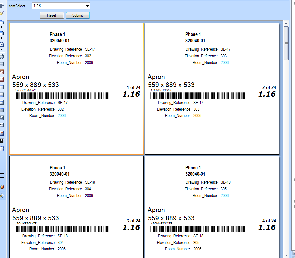Select the text cursor tool icon
The height and width of the screenshot is (258, 295).
[2, 6]
